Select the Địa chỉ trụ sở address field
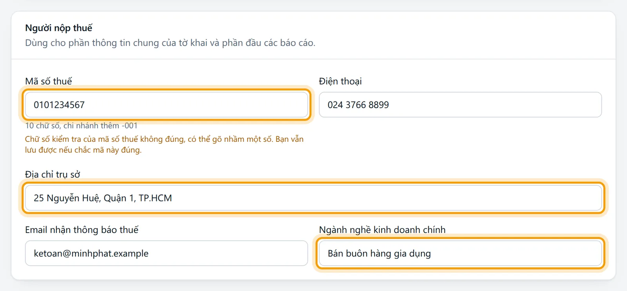 [x=313, y=198]
